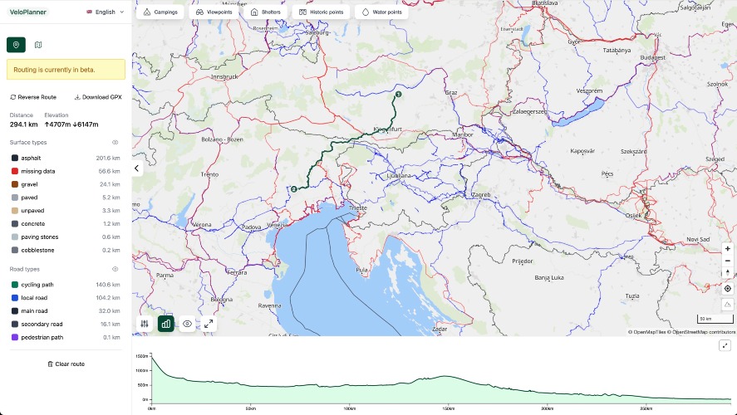This screenshot has height=415, width=737.
Task: Collapse the sidebar with left chevron
Action: [x=137, y=168]
